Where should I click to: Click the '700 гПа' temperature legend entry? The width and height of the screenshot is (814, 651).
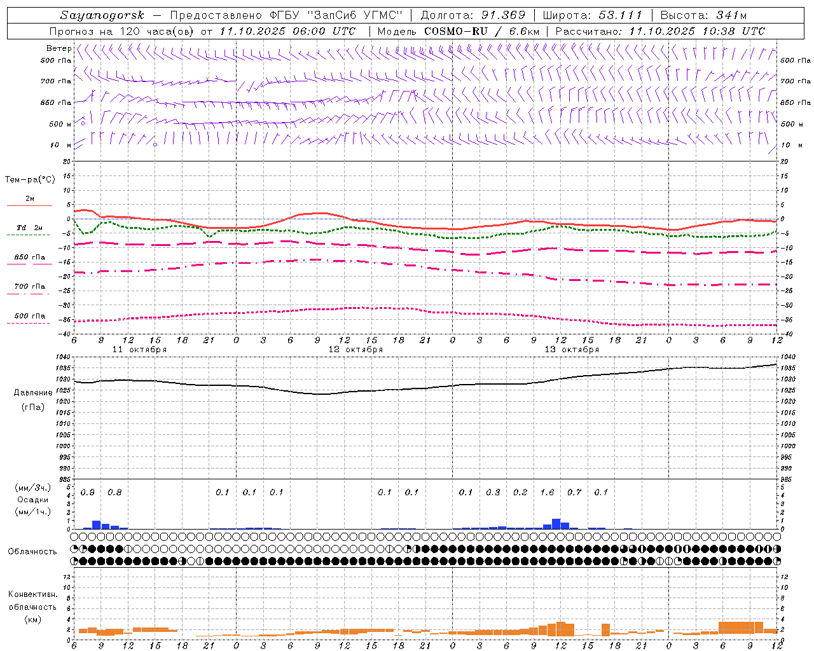click(29, 287)
